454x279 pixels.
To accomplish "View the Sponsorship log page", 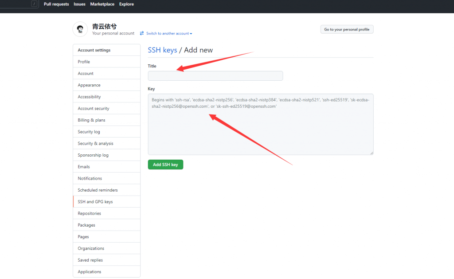I will point(106,155).
